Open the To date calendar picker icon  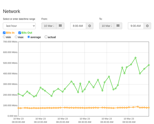tap(118, 26)
